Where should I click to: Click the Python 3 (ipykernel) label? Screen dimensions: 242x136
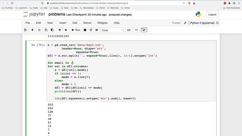click(202, 23)
